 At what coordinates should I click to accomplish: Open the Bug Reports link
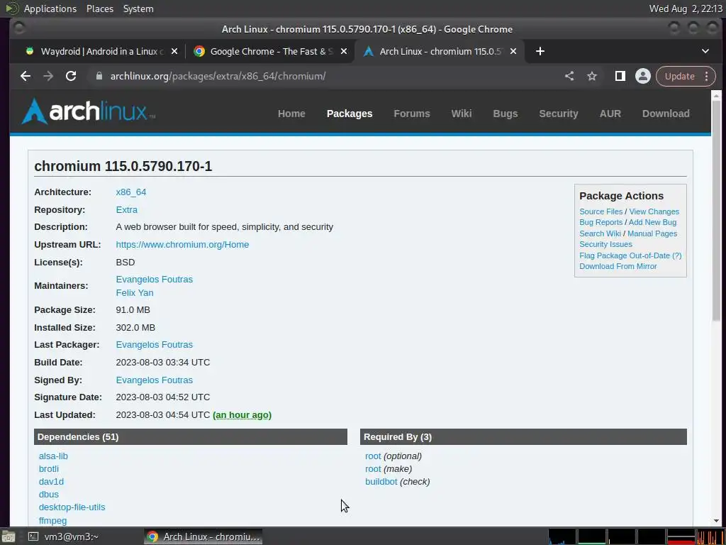click(601, 222)
